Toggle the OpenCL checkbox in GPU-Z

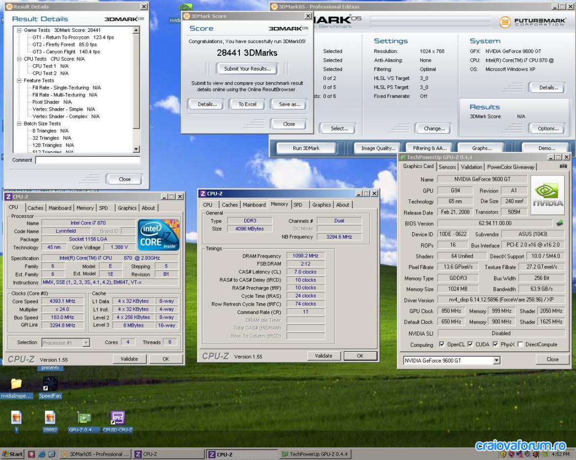442,344
